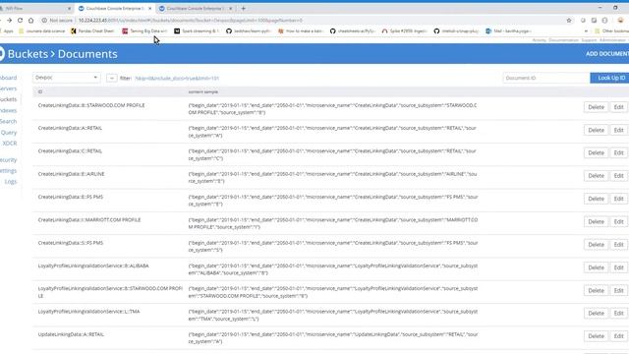Viewport: 629px width, 354px height.
Task: Open the XDCR sidebar item
Action: click(x=10, y=144)
